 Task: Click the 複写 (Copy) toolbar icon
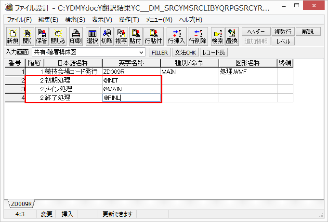point(121,36)
